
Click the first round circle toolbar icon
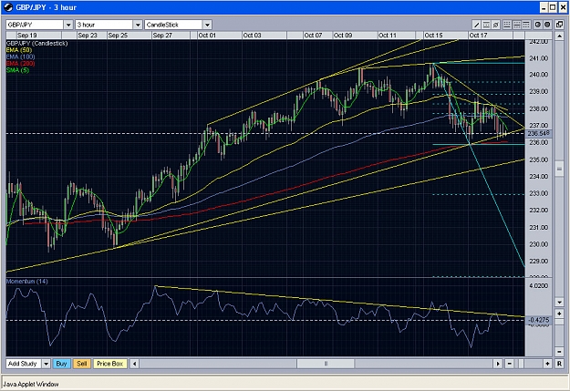click(x=537, y=25)
